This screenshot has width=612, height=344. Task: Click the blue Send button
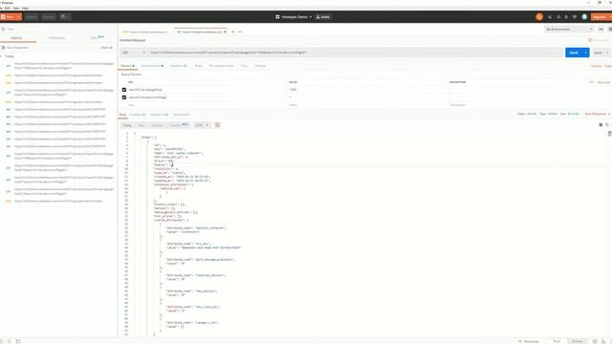574,53
